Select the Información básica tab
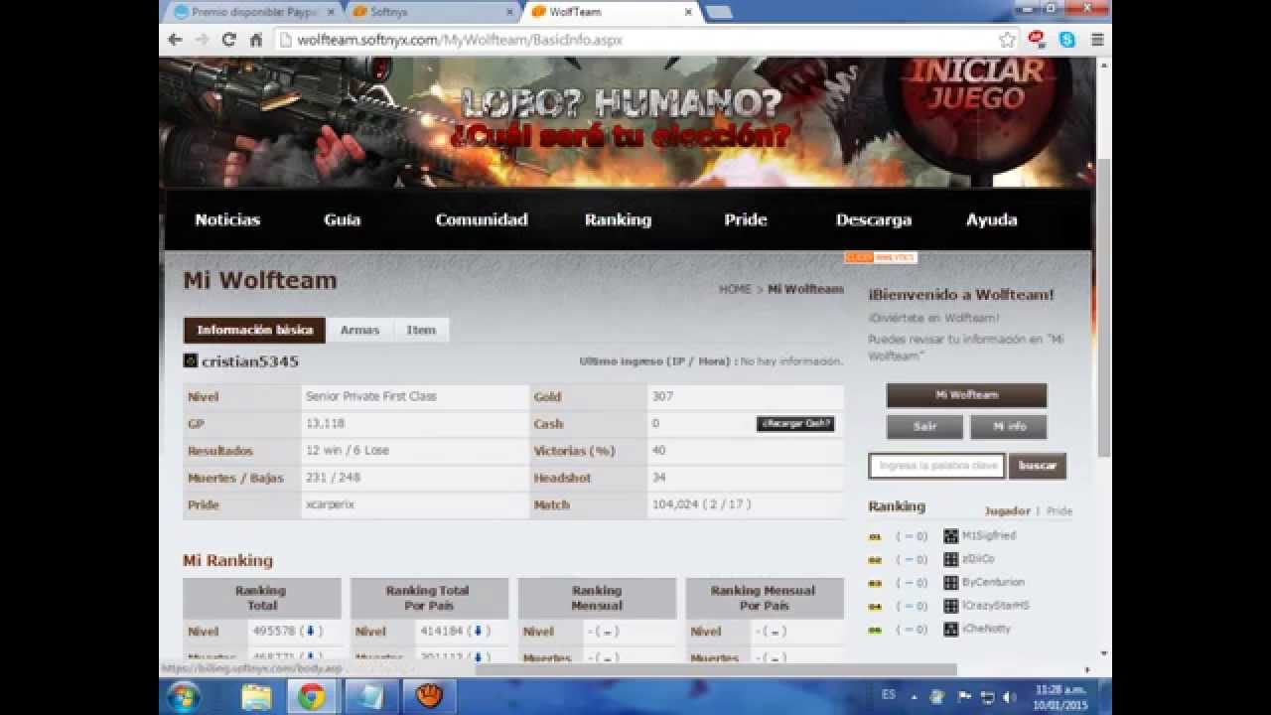Screen dimensions: 1271x715 coord(255,330)
